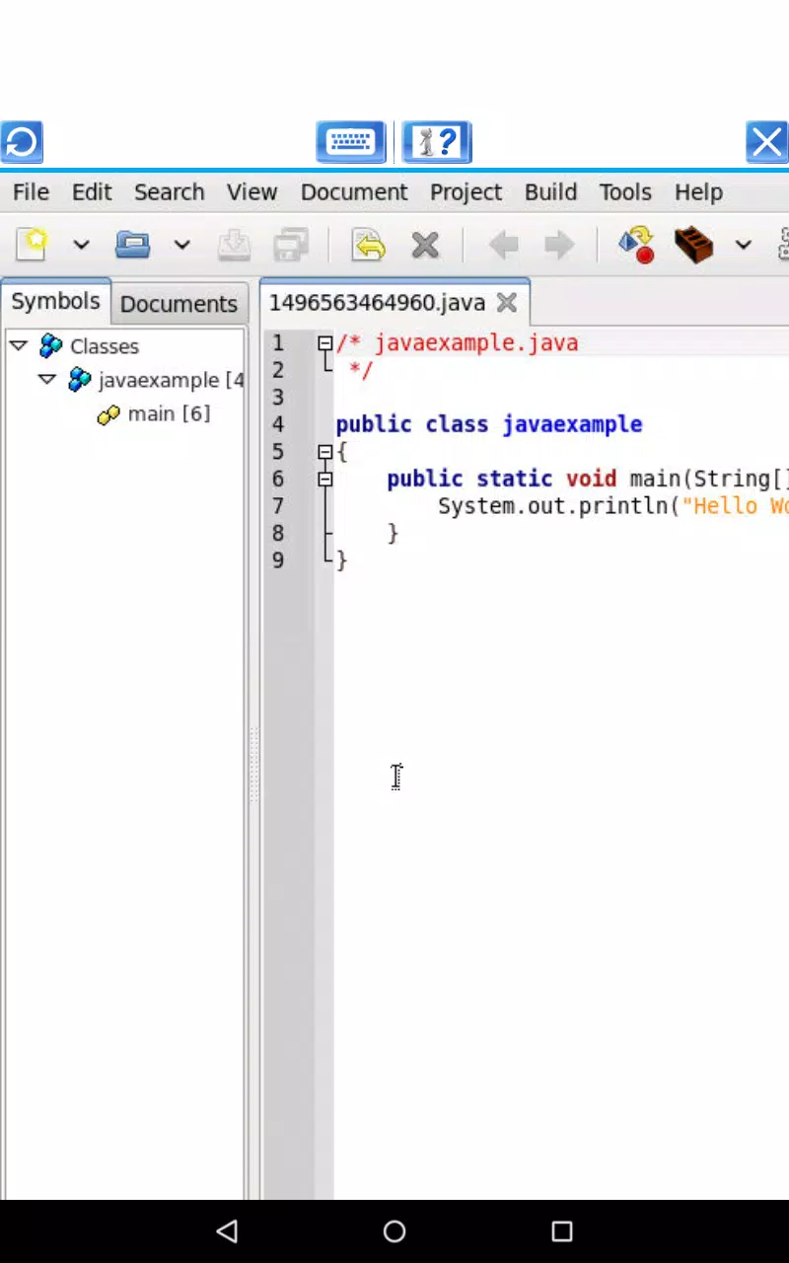Show the on-screen keyboard icon
Image resolution: width=789 pixels, height=1263 pixels.
click(x=350, y=143)
